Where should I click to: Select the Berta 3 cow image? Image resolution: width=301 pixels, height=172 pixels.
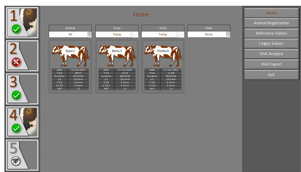tap(117, 54)
